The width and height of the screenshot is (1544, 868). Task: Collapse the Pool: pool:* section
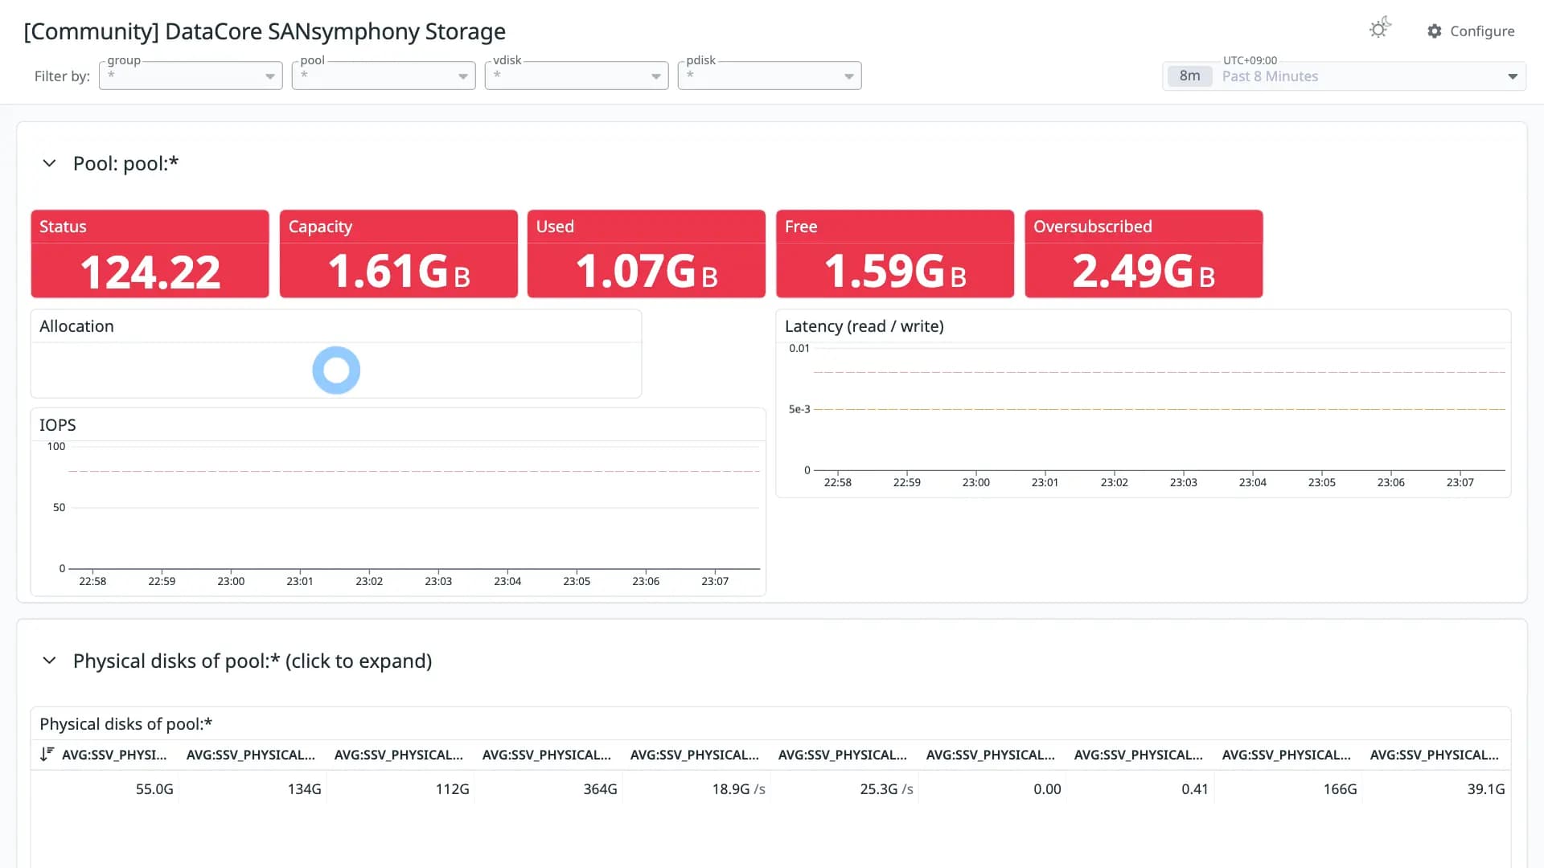(x=49, y=163)
